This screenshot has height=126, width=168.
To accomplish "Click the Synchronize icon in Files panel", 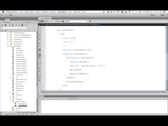I will tap(22, 25).
